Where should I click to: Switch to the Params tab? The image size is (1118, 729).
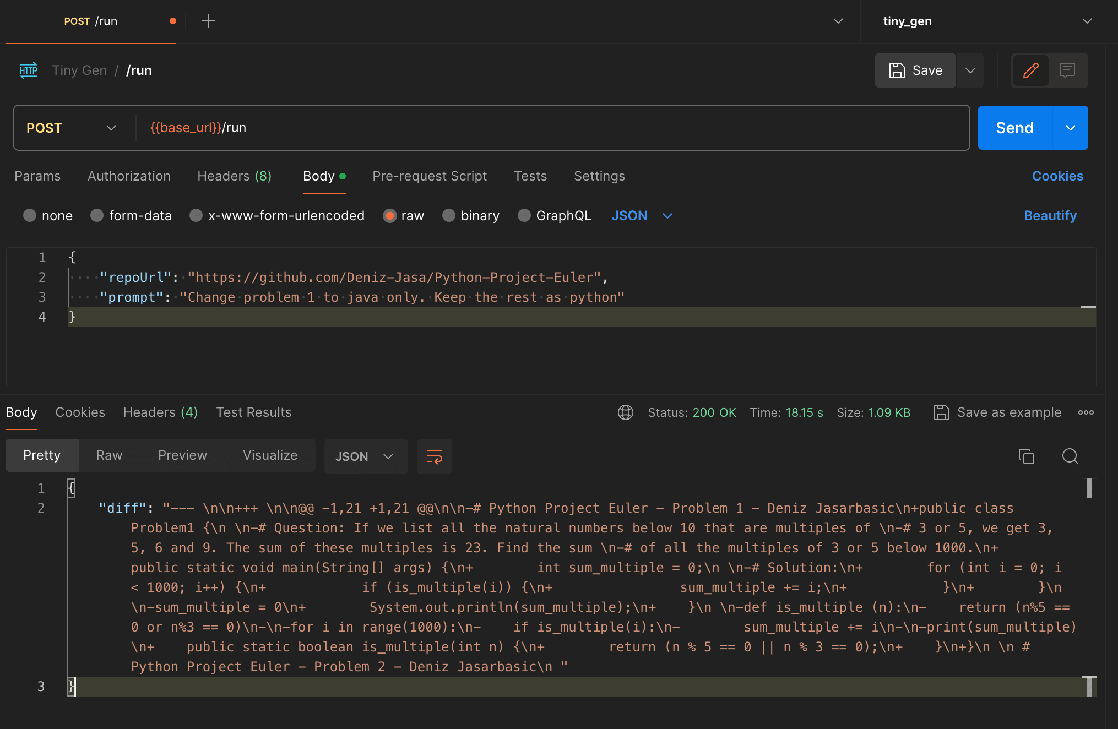[x=37, y=176]
